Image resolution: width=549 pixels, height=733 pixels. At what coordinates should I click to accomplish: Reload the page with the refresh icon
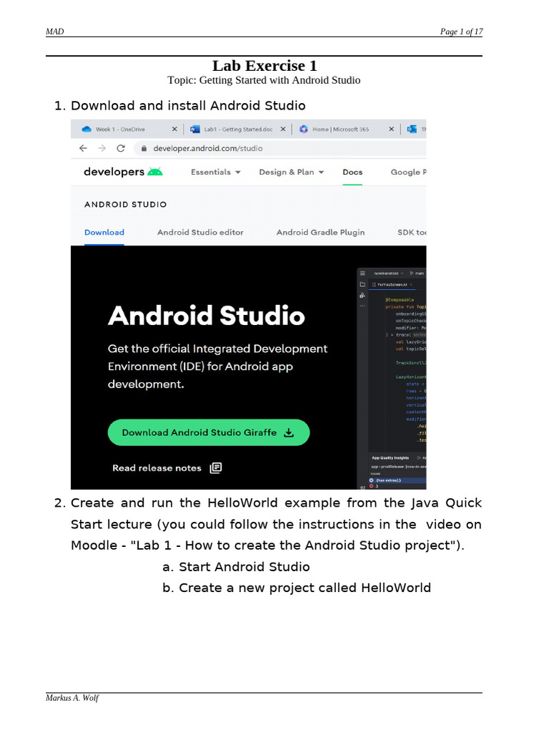coord(120,148)
